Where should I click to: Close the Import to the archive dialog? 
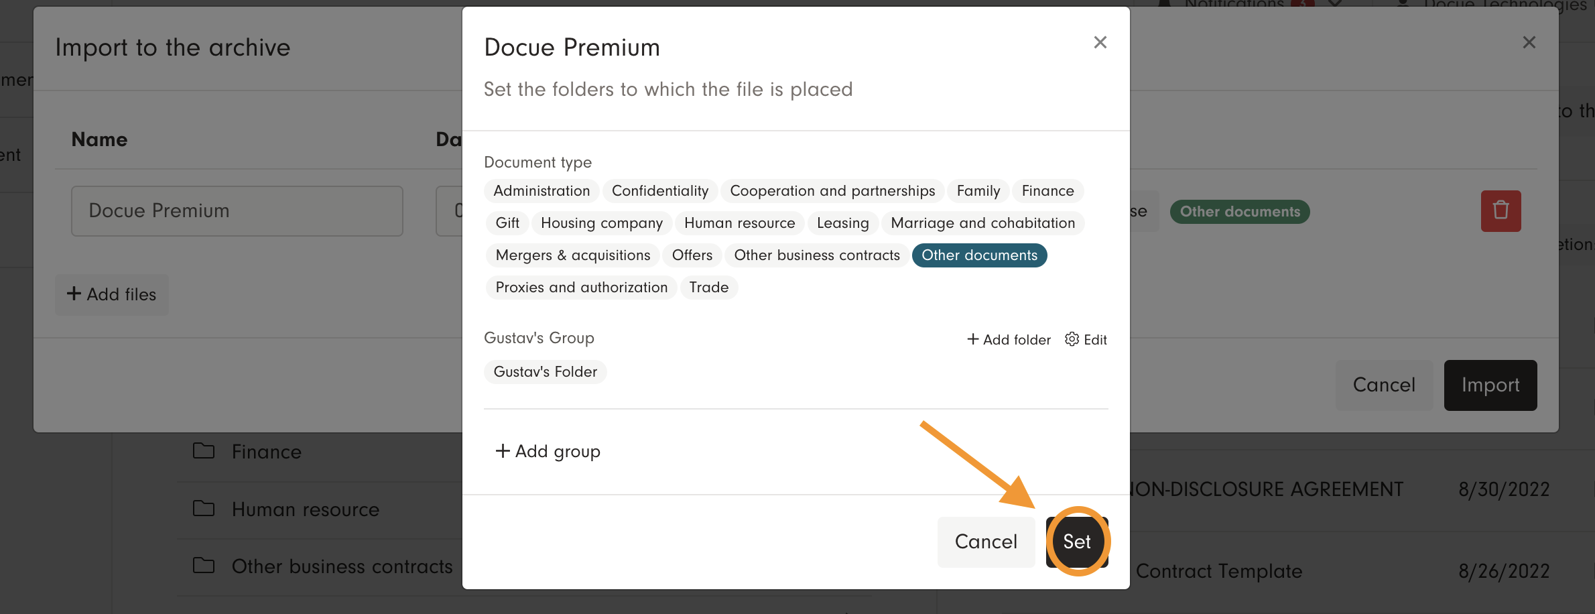pyautogui.click(x=1529, y=42)
